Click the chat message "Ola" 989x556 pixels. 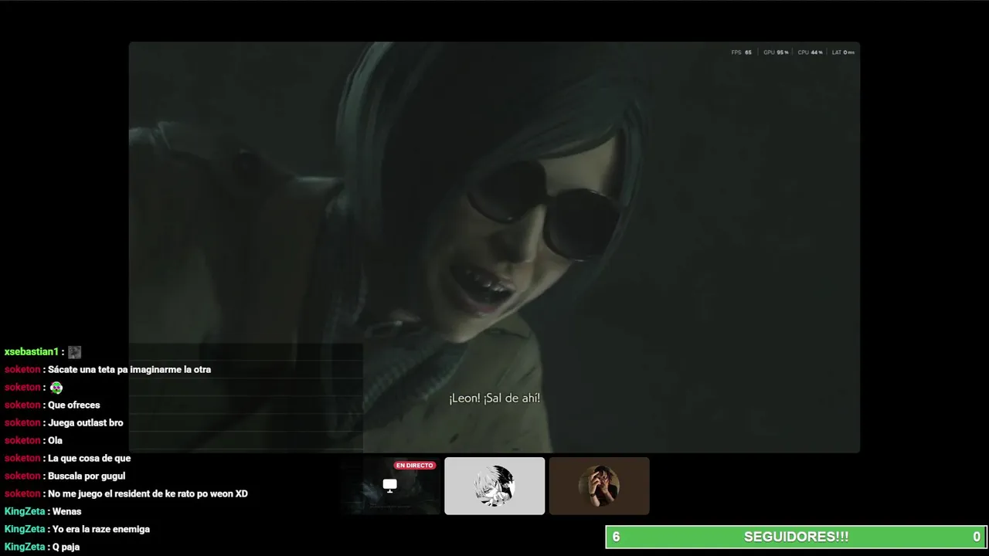[x=55, y=441]
